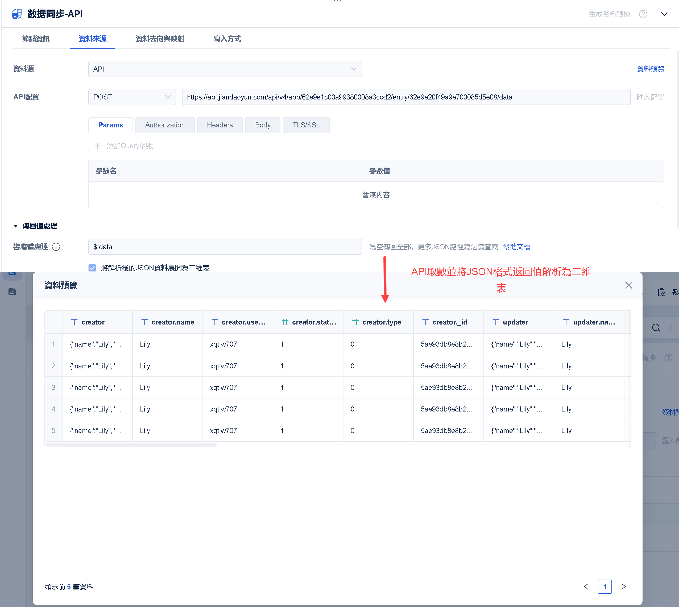Screen dimensions: 679x607
Task: Collapse the 傳回值處理 section
Action: [x=16, y=226]
